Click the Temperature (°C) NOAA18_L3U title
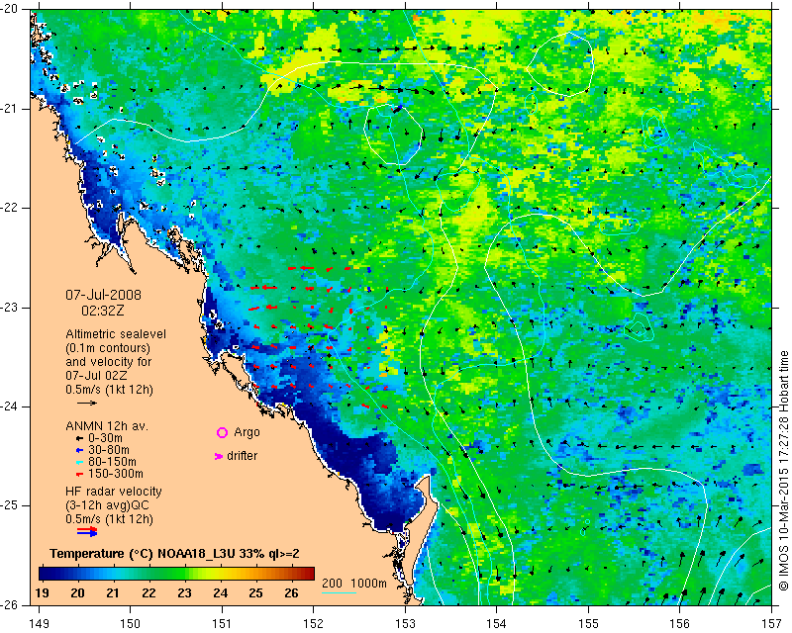Image resolution: width=792 pixels, height=633 pixels. click(x=175, y=554)
